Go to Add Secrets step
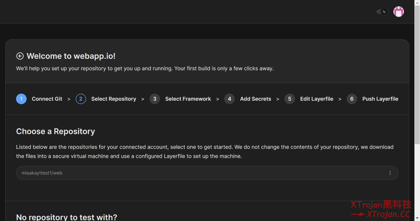Screen dimensions: 420x221 pos(256,99)
